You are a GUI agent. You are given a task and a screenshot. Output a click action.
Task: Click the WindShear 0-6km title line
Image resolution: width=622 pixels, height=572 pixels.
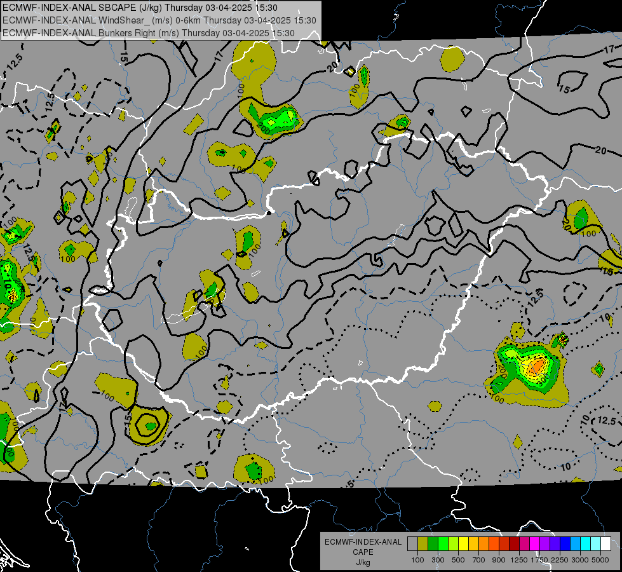159,20
